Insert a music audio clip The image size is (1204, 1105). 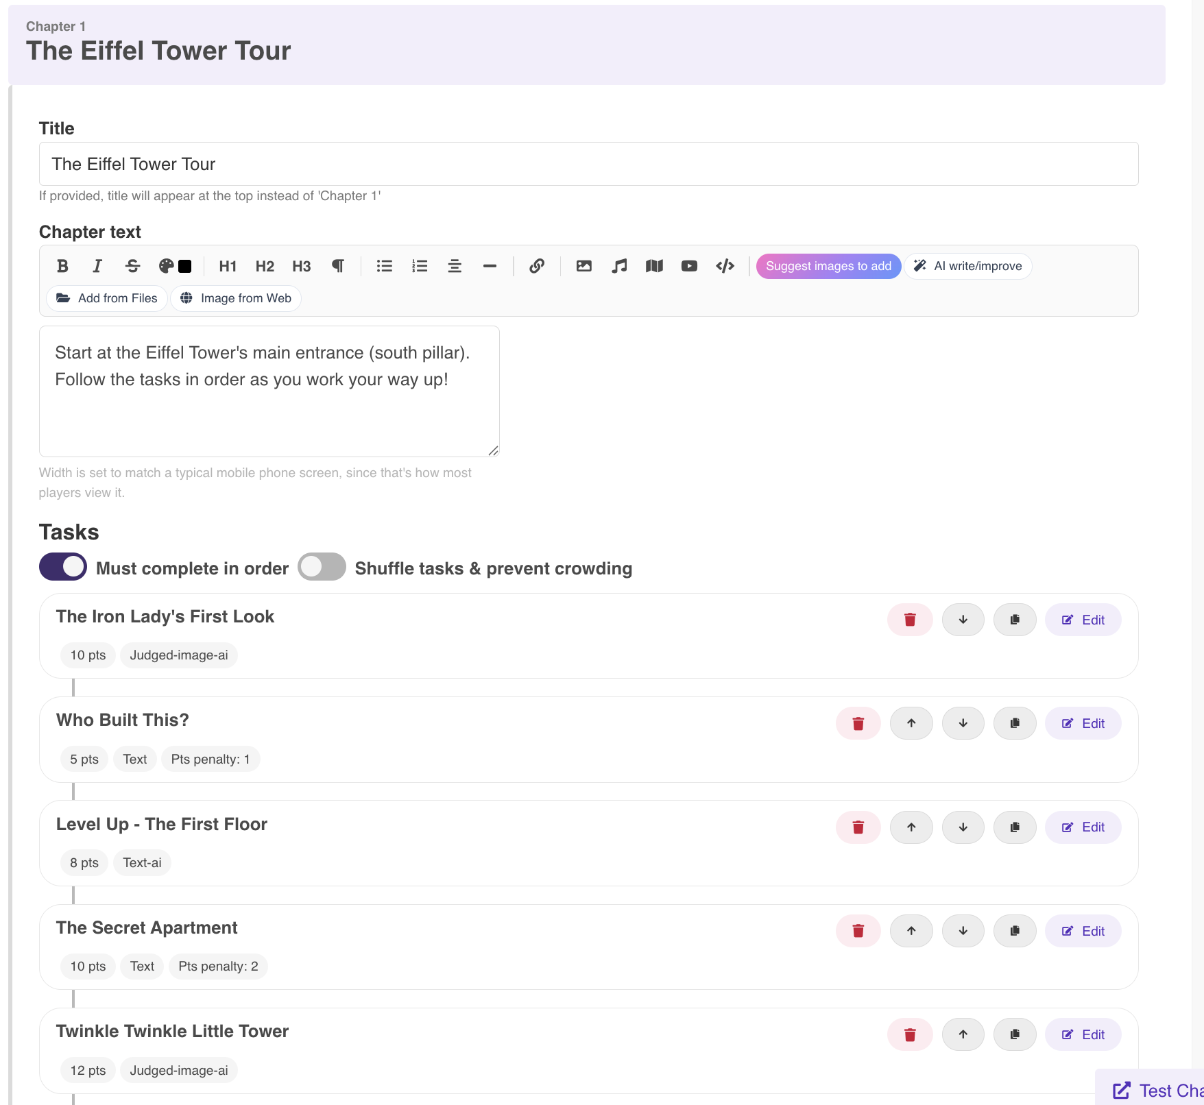619,266
